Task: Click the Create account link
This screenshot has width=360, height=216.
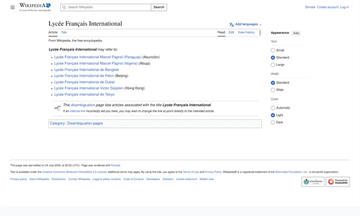Action: point(327,7)
